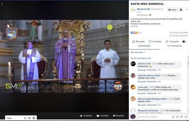
Task: Switch to the A continuación tab
Action: [x=174, y=46]
